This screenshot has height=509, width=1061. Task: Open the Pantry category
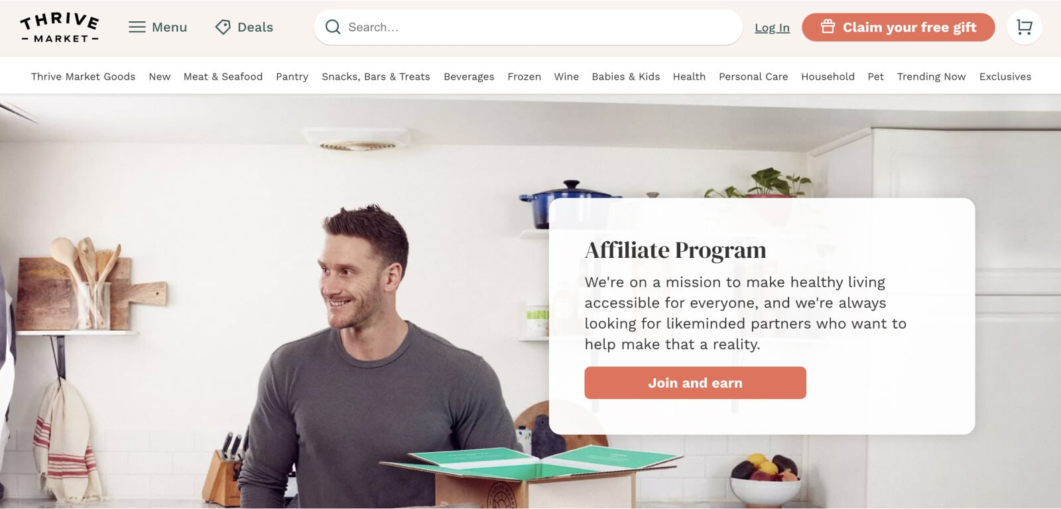coord(292,77)
